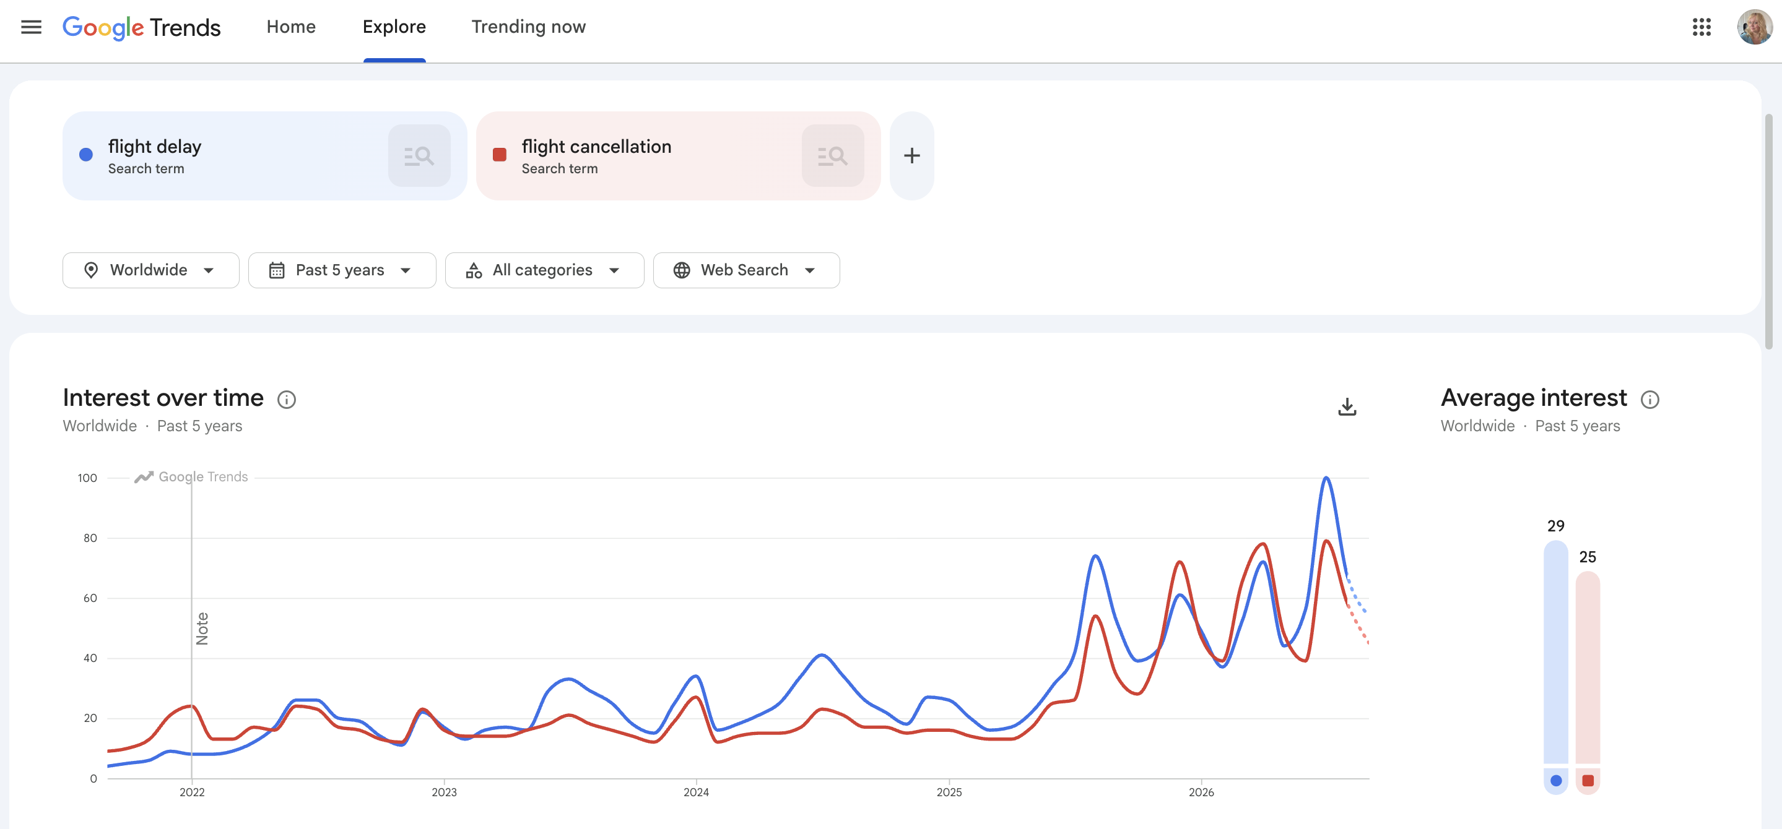Click the 100 value on the y-axis
1782x829 pixels.
(87, 478)
